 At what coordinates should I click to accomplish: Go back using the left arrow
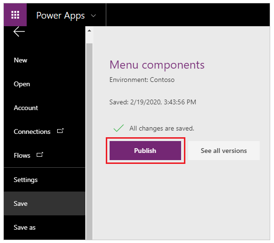pos(19,31)
